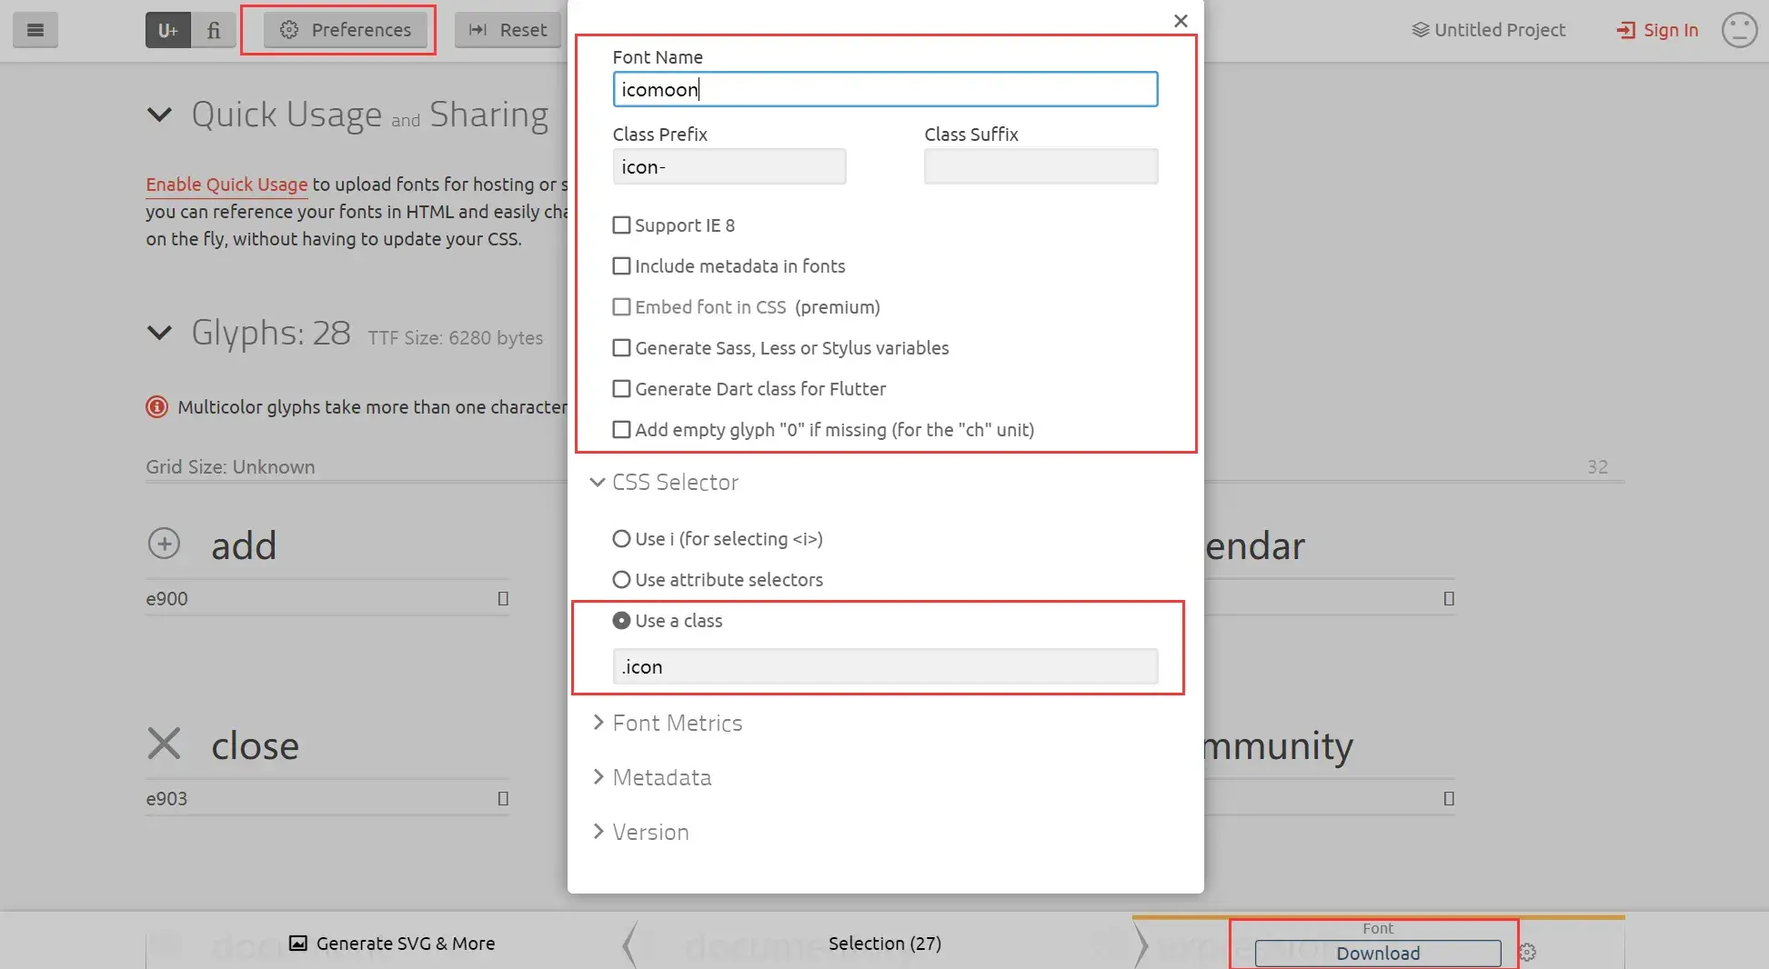This screenshot has width=1769, height=969.
Task: Switch to ligature fi mode
Action: pyautogui.click(x=214, y=30)
